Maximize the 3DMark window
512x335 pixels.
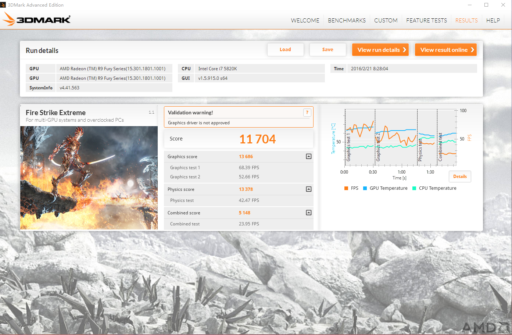point(486,5)
